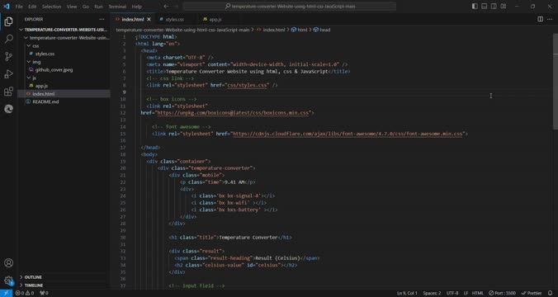Image resolution: width=558 pixels, height=297 pixels.
Task: Follow the boxicons unpkg URL link
Action: pyautogui.click(x=233, y=113)
